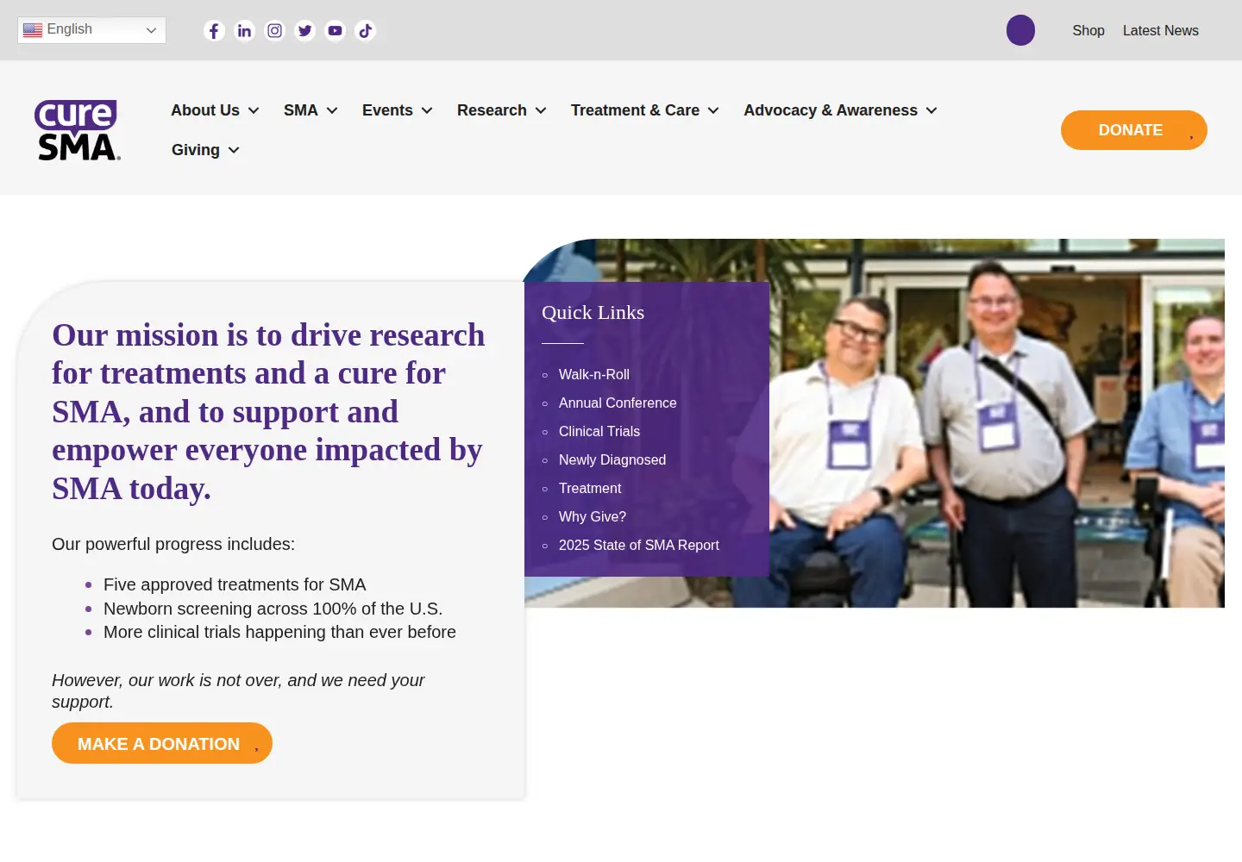Open the Instagram social icon
Screen dimensions: 1242x862
pos(274,31)
